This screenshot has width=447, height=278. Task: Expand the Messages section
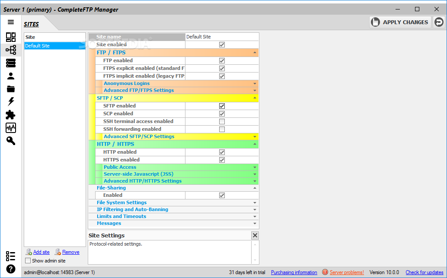coord(255,223)
